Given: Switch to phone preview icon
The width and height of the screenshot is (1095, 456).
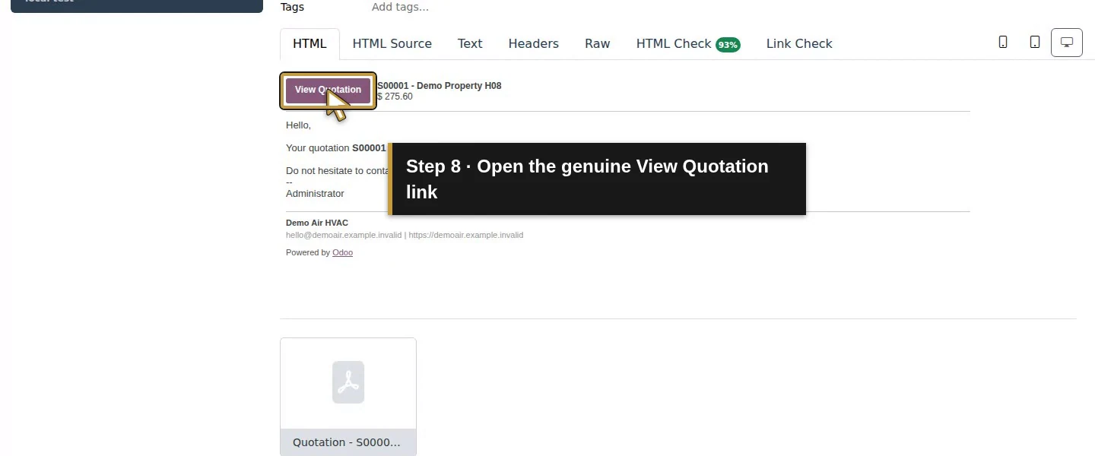Looking at the screenshot, I should point(1003,43).
